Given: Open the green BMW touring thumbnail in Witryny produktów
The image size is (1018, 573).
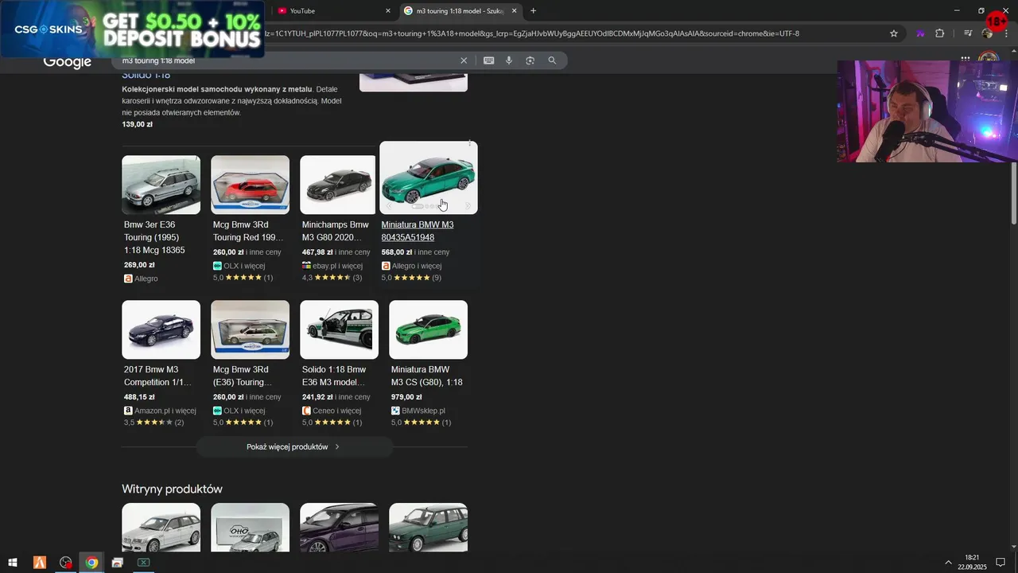Looking at the screenshot, I should [x=428, y=527].
